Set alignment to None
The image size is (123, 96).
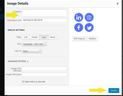tap(53, 37)
